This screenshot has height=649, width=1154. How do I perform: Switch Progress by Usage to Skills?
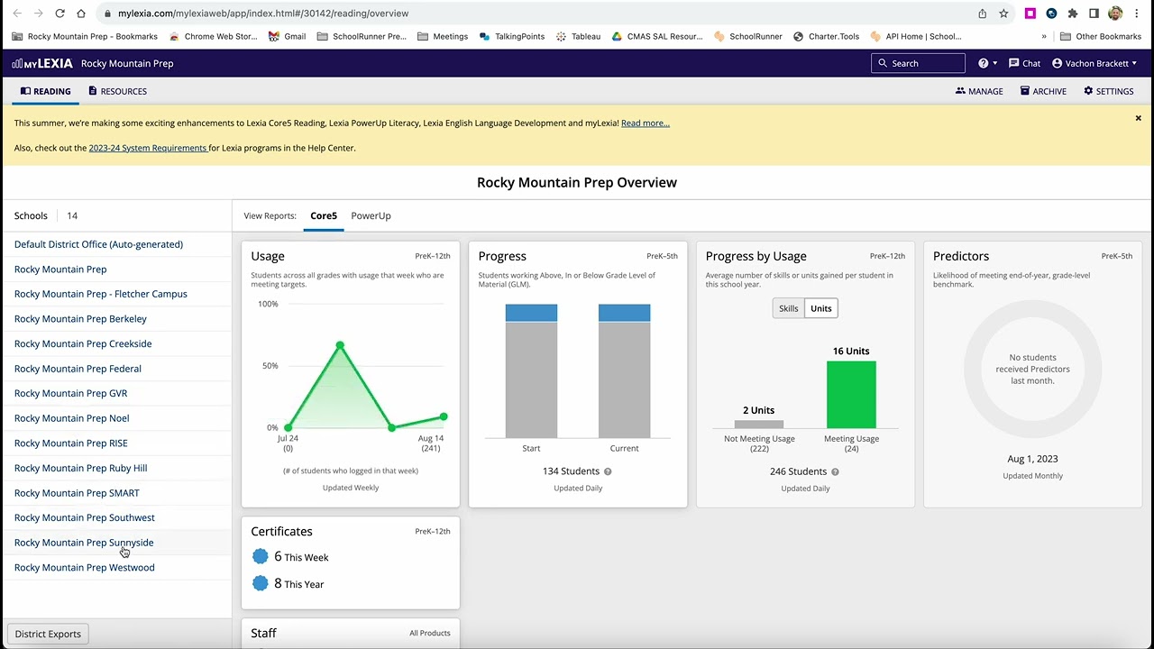coord(789,308)
